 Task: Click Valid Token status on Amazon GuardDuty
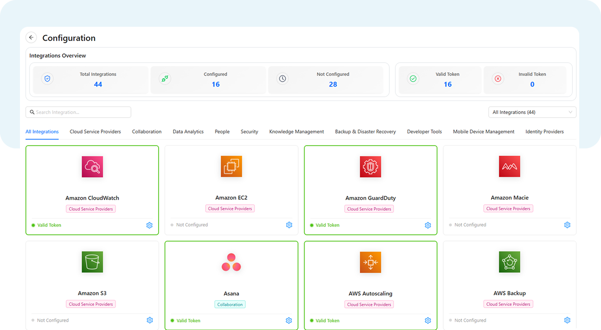tap(325, 225)
